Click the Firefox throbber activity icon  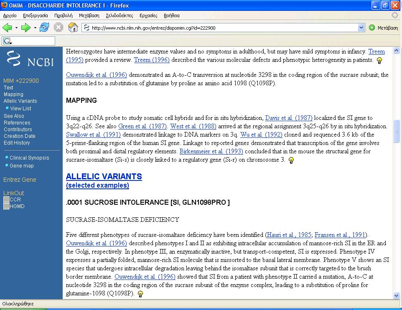pos(395,15)
